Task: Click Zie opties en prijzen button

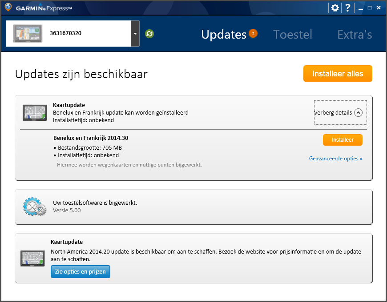Action: [x=81, y=271]
